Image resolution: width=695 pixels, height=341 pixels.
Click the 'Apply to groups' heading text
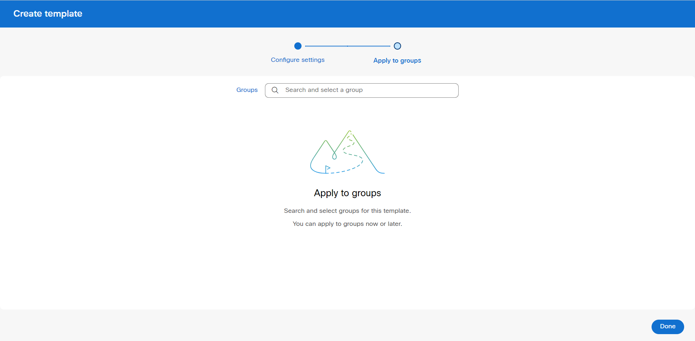pyautogui.click(x=347, y=193)
